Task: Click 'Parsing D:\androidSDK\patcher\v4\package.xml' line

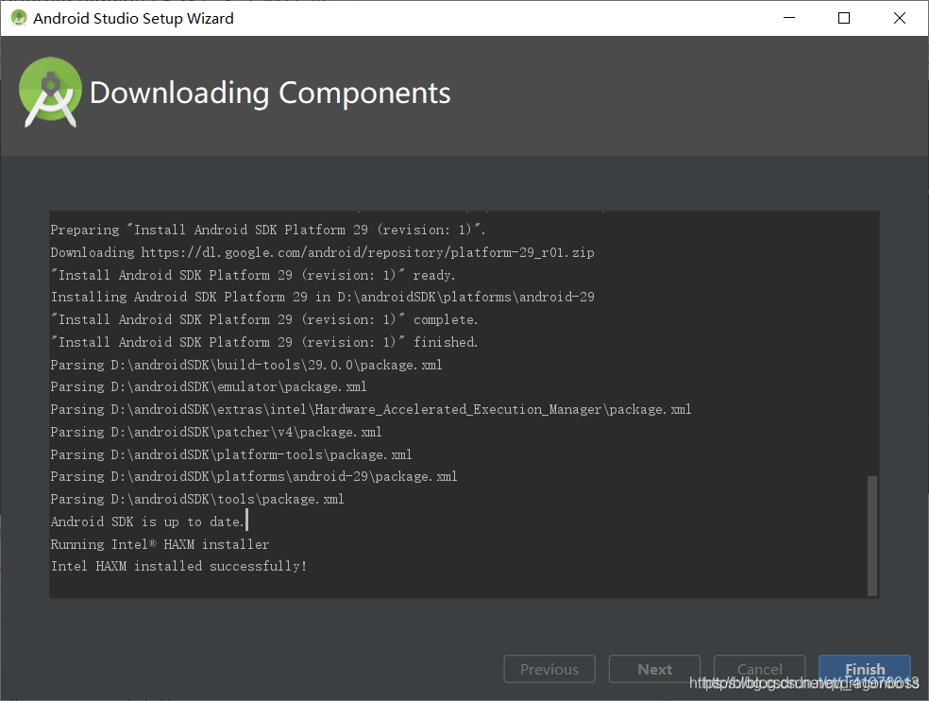Action: tap(216, 432)
